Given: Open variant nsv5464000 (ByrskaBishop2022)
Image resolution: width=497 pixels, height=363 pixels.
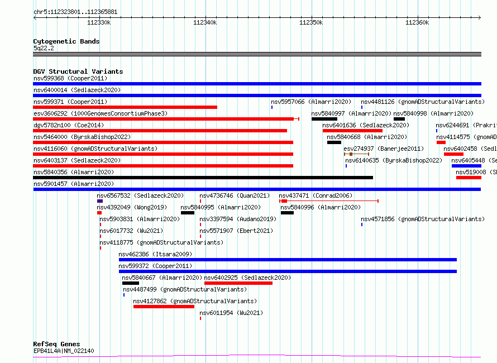Looking at the screenshot, I should [82, 137].
